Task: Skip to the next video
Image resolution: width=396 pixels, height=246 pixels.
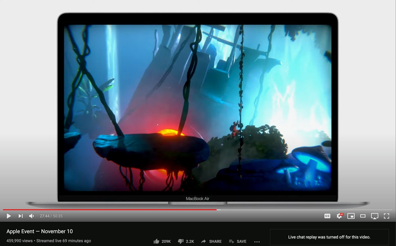Action: pyautogui.click(x=21, y=216)
